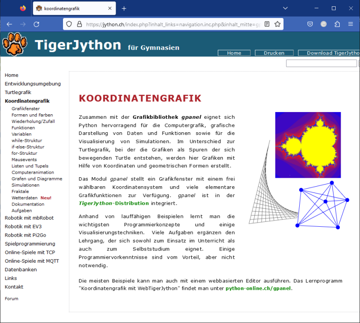The width and height of the screenshot is (360, 323).
Task: Click the Firefox logo icon
Action: click(23, 9)
